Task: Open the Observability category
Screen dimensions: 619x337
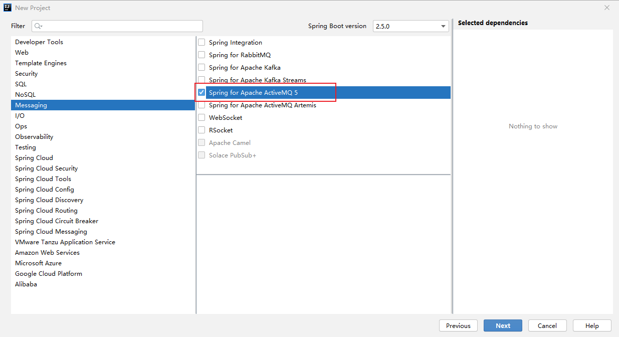Action: (103, 137)
